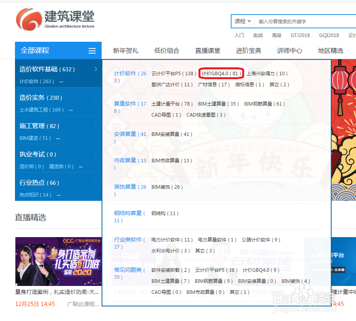Open 水利水电计价 (3) category
Viewport: 356px width, 321px height.
pos(171,251)
